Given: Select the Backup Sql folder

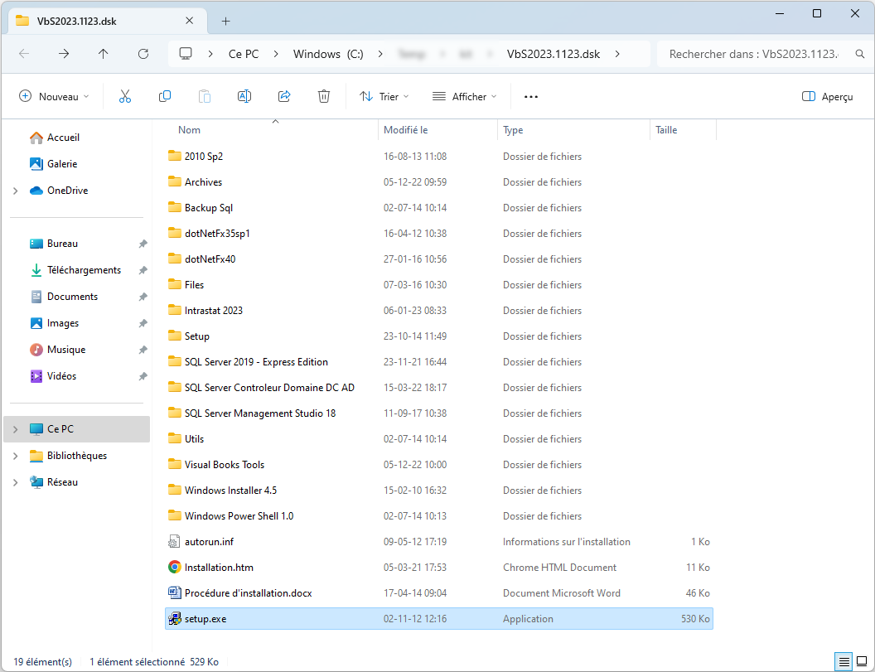Looking at the screenshot, I should pyautogui.click(x=438, y=208).
